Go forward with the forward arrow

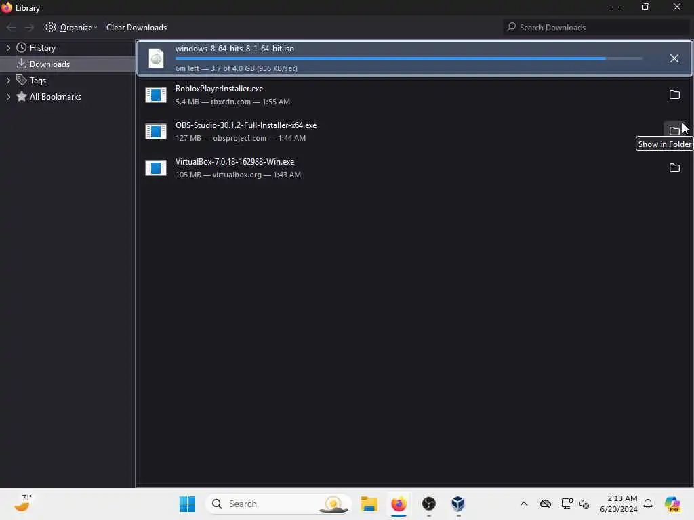29,27
